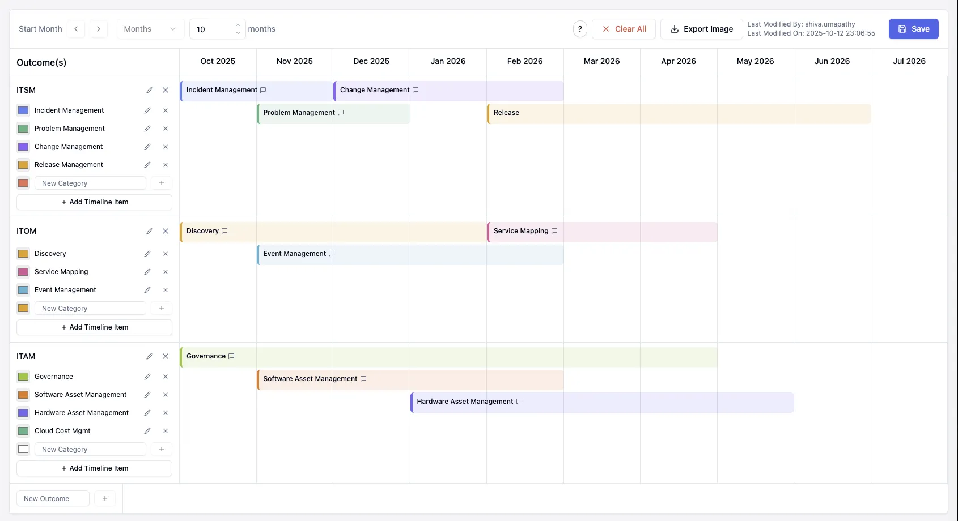Click the New Category field under ITAM
The height and width of the screenshot is (521, 958).
[90, 450]
